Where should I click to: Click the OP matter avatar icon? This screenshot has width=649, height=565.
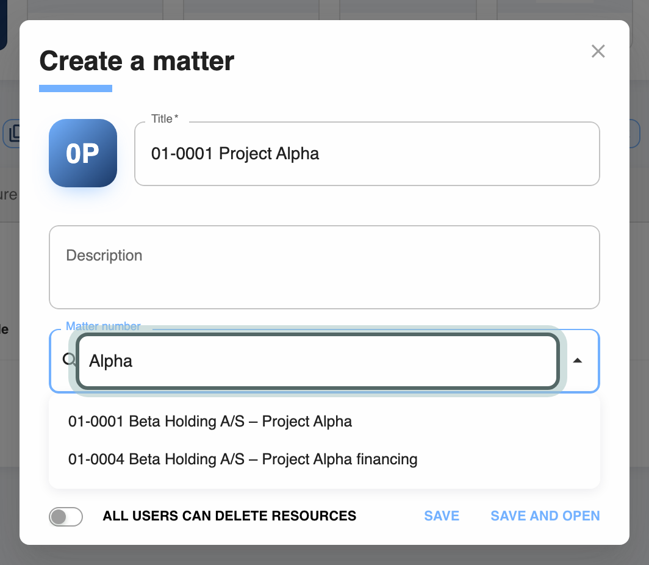click(x=83, y=153)
